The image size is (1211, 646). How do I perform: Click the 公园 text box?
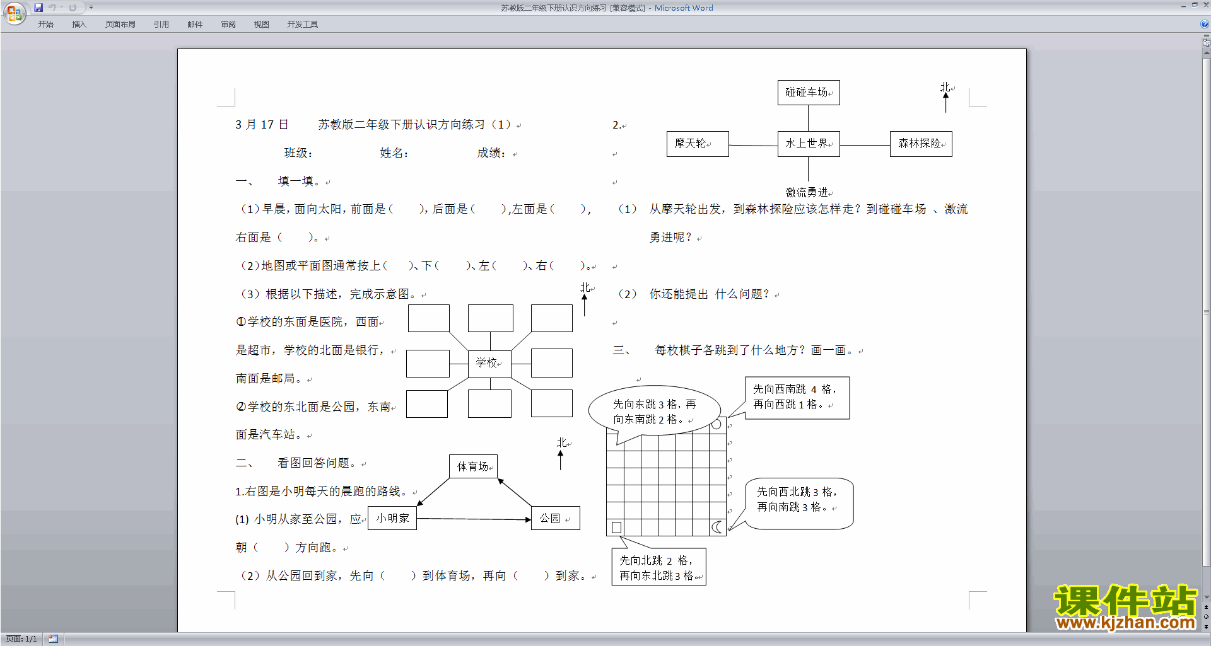(555, 518)
